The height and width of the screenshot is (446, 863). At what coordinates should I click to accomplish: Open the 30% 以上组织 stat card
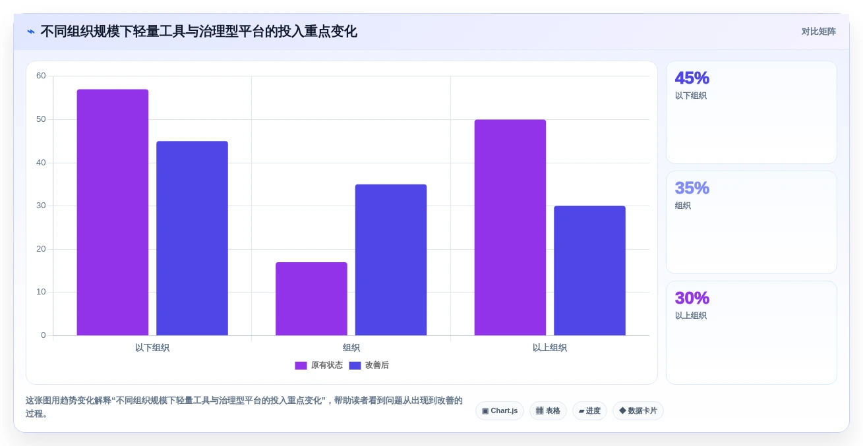751,333
